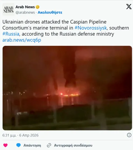This screenshot has height=150, width=133.
Task: Follow via the Ακολουθήστε link
Action: point(50,12)
